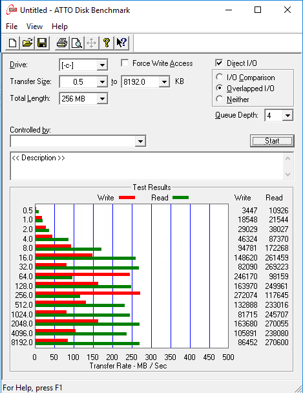The width and height of the screenshot is (303, 393).
Task: Open the Controlled by dropdown
Action: click(x=140, y=142)
